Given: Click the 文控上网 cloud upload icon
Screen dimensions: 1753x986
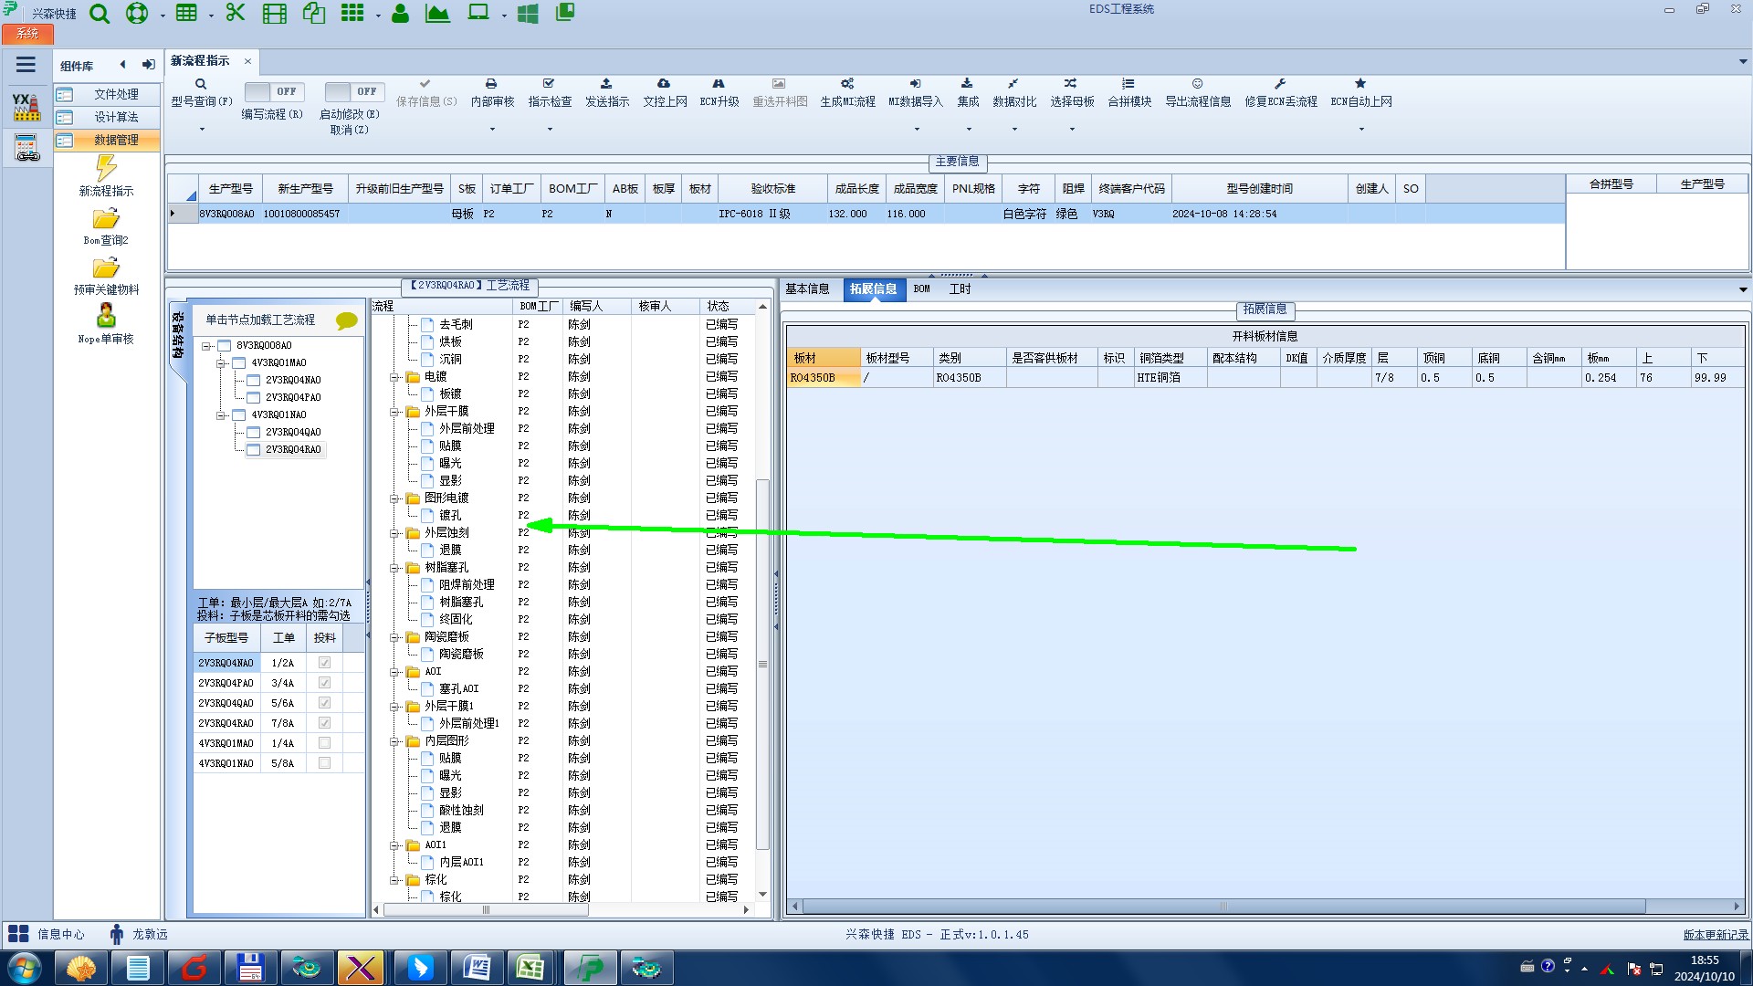Looking at the screenshot, I should click(664, 84).
